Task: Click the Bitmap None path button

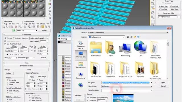Action: tap(29, 70)
